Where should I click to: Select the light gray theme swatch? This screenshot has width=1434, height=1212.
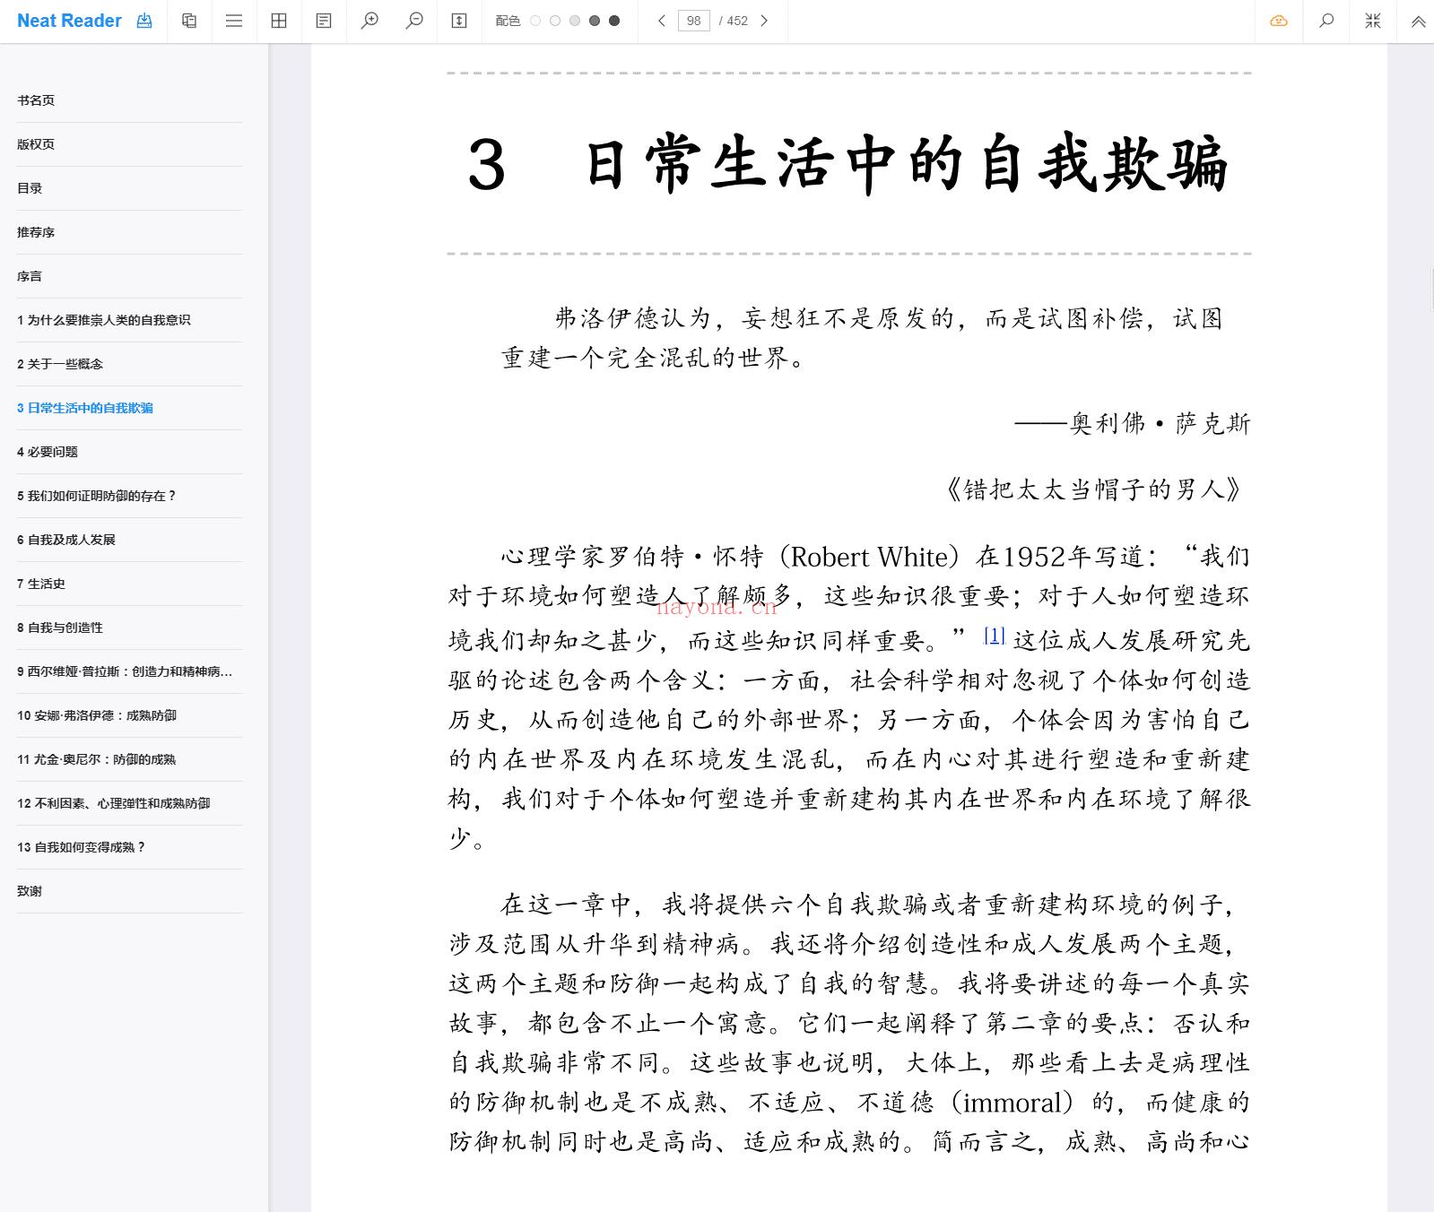coord(575,21)
